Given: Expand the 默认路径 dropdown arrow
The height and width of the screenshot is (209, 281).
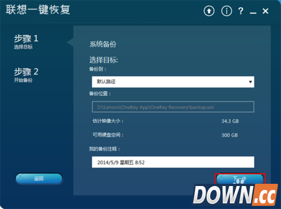Looking at the screenshot, I should tap(250, 82).
